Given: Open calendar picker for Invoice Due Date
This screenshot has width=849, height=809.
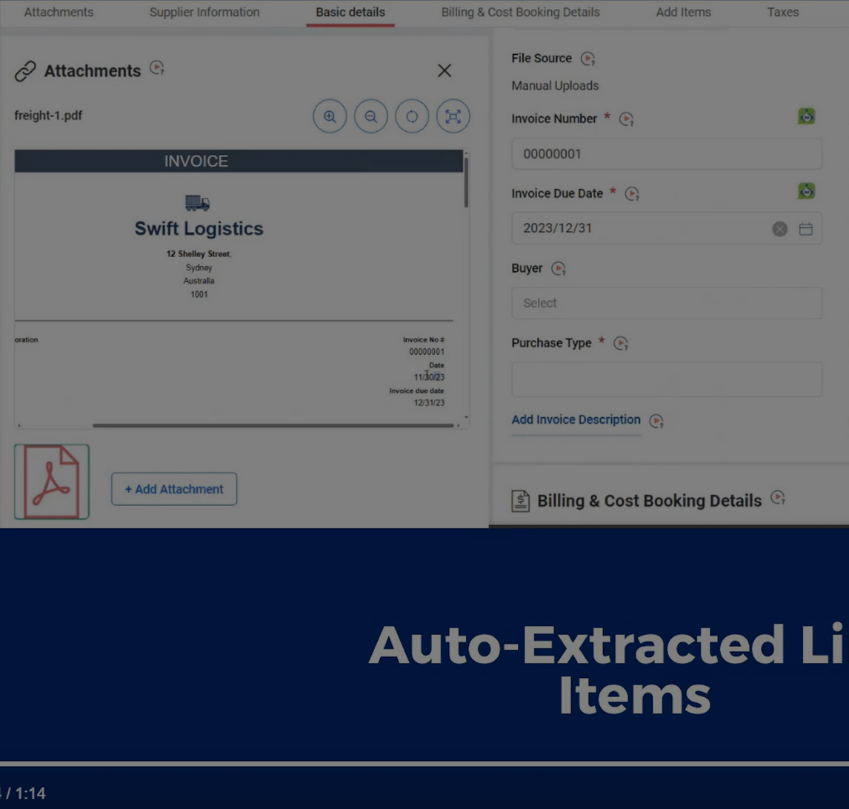Looking at the screenshot, I should click(x=805, y=229).
